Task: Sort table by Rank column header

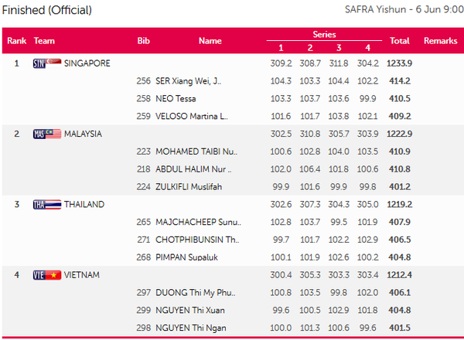Action: pos(17,41)
